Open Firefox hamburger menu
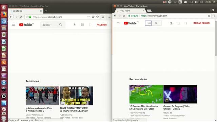The width and height of the screenshot is (217, 122). click(109, 17)
